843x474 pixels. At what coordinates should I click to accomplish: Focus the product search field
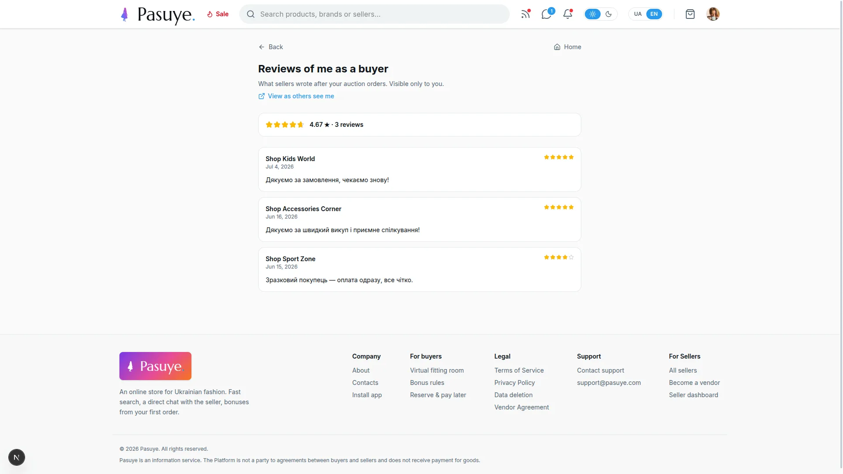point(375,14)
